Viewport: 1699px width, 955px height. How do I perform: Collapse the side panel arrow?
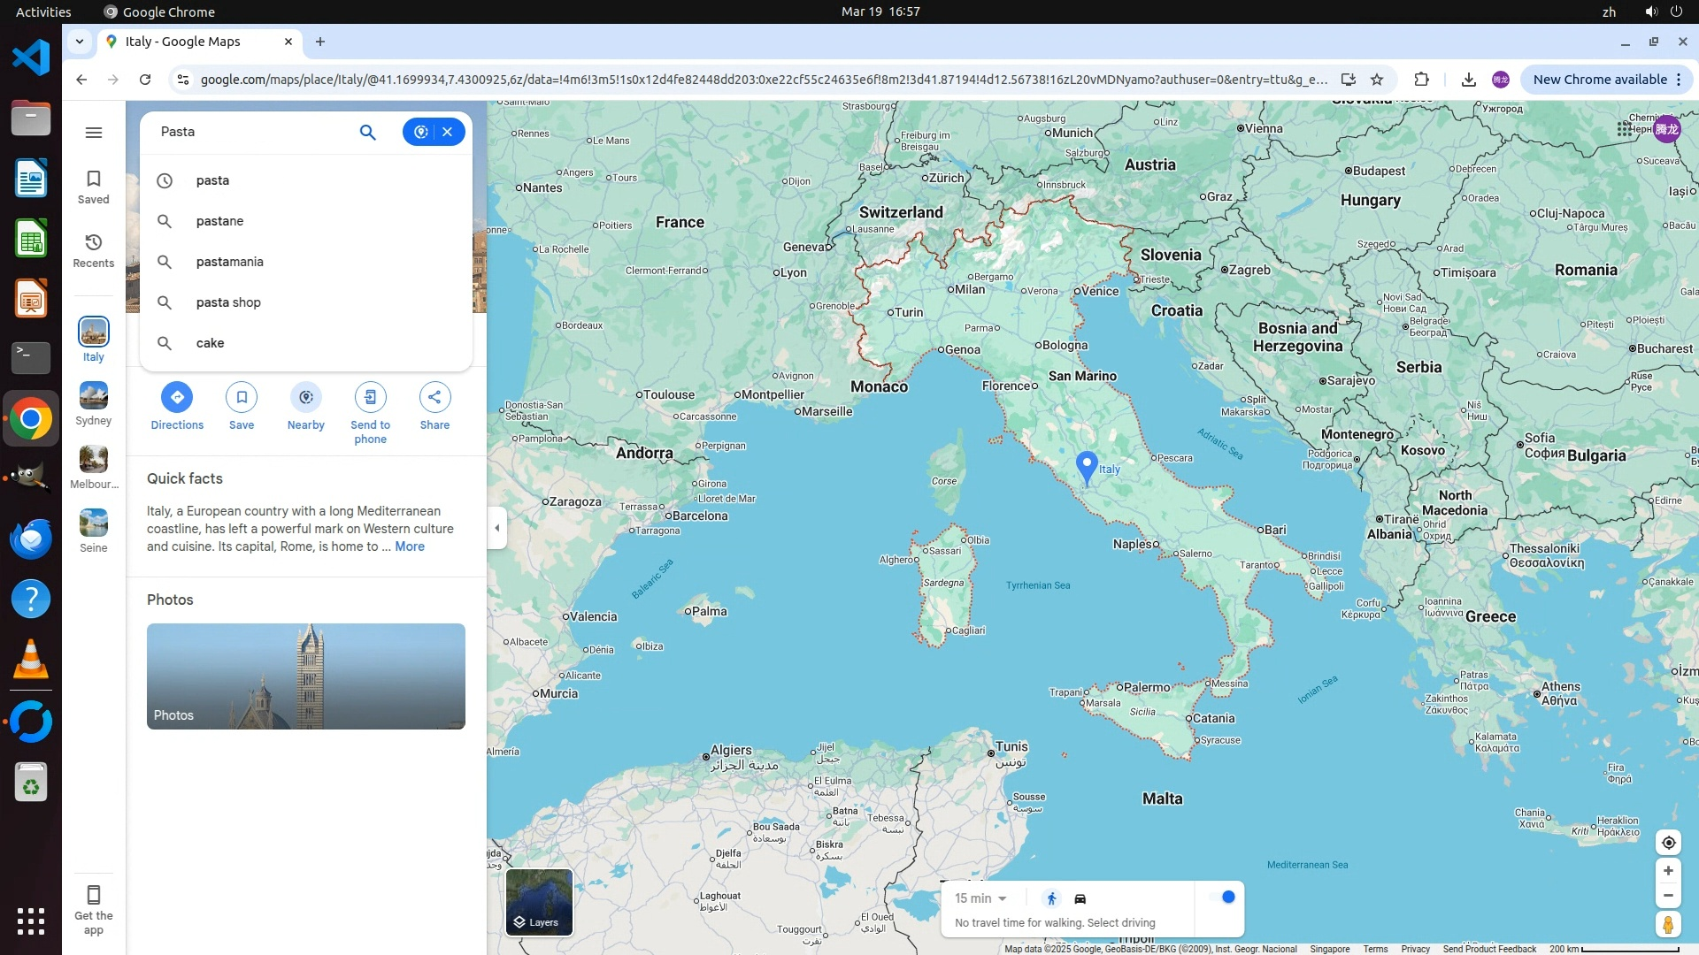coord(497,528)
